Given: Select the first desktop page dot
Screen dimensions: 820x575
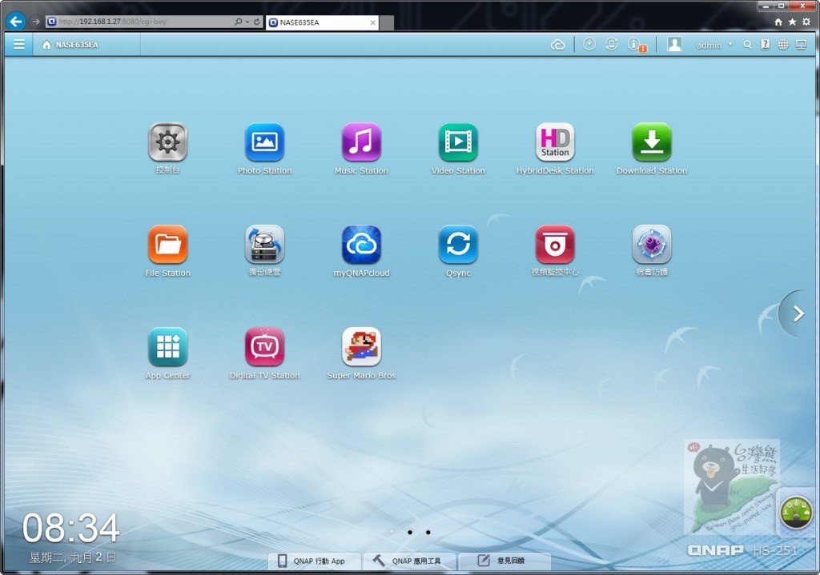Looking at the screenshot, I should click(392, 532).
